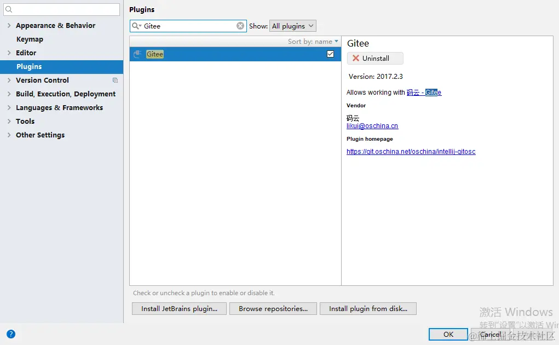Expand Build, Execution, Deployment node

9,94
